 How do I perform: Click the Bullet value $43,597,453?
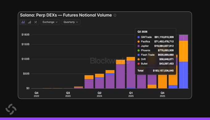(166, 64)
